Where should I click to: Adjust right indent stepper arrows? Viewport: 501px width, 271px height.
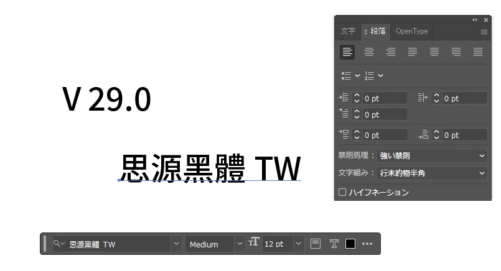(436, 98)
